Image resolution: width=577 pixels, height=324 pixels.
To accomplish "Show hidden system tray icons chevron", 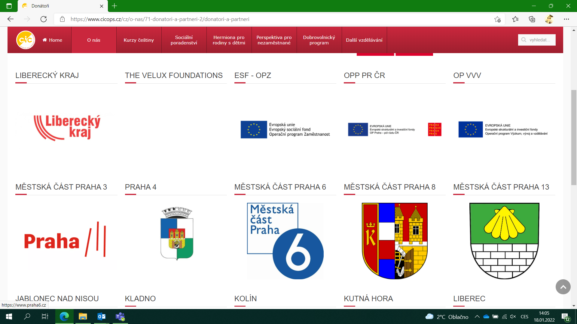I will coord(477,316).
